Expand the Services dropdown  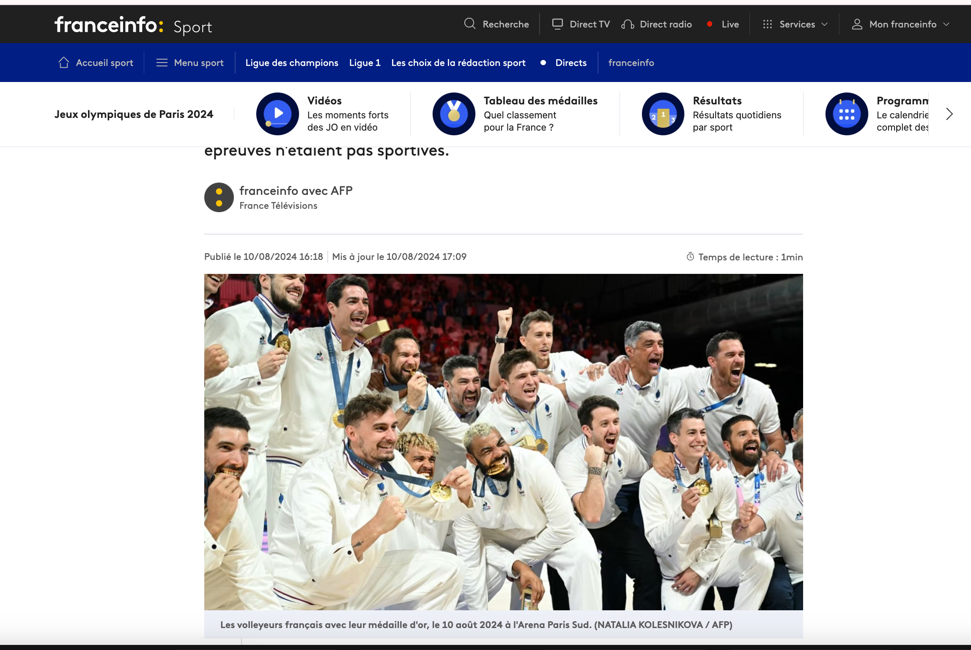pos(824,24)
